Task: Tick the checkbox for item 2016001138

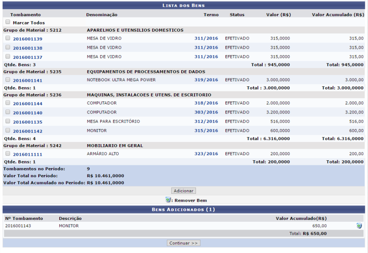Action: tap(8, 47)
